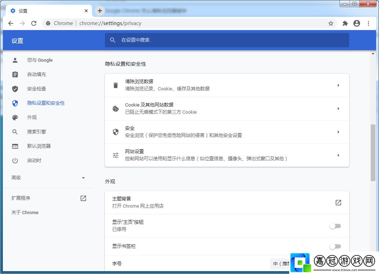The image size is (379, 274).
Task: Expand the 高级 section in sidebar
Action: (48, 178)
